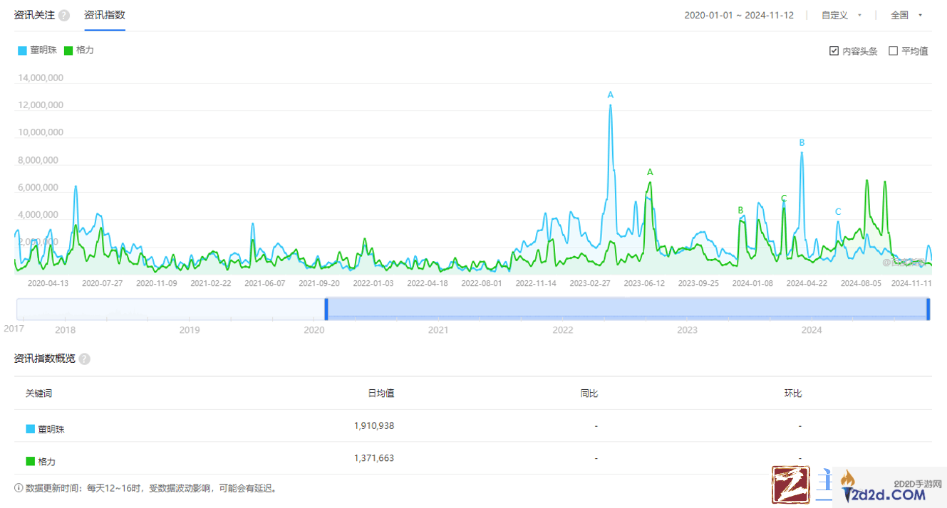Grab the left handle of the range slider
Image resolution: width=947 pixels, height=508 pixels.
point(326,309)
